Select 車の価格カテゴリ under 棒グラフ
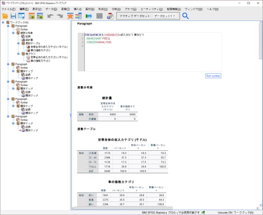This screenshot has width=263, height=215. click(x=40, y=61)
